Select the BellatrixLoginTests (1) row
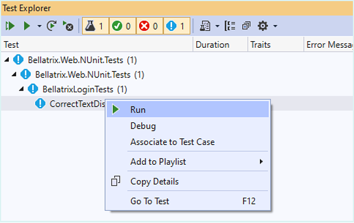354x223 pixels. pos(177,90)
